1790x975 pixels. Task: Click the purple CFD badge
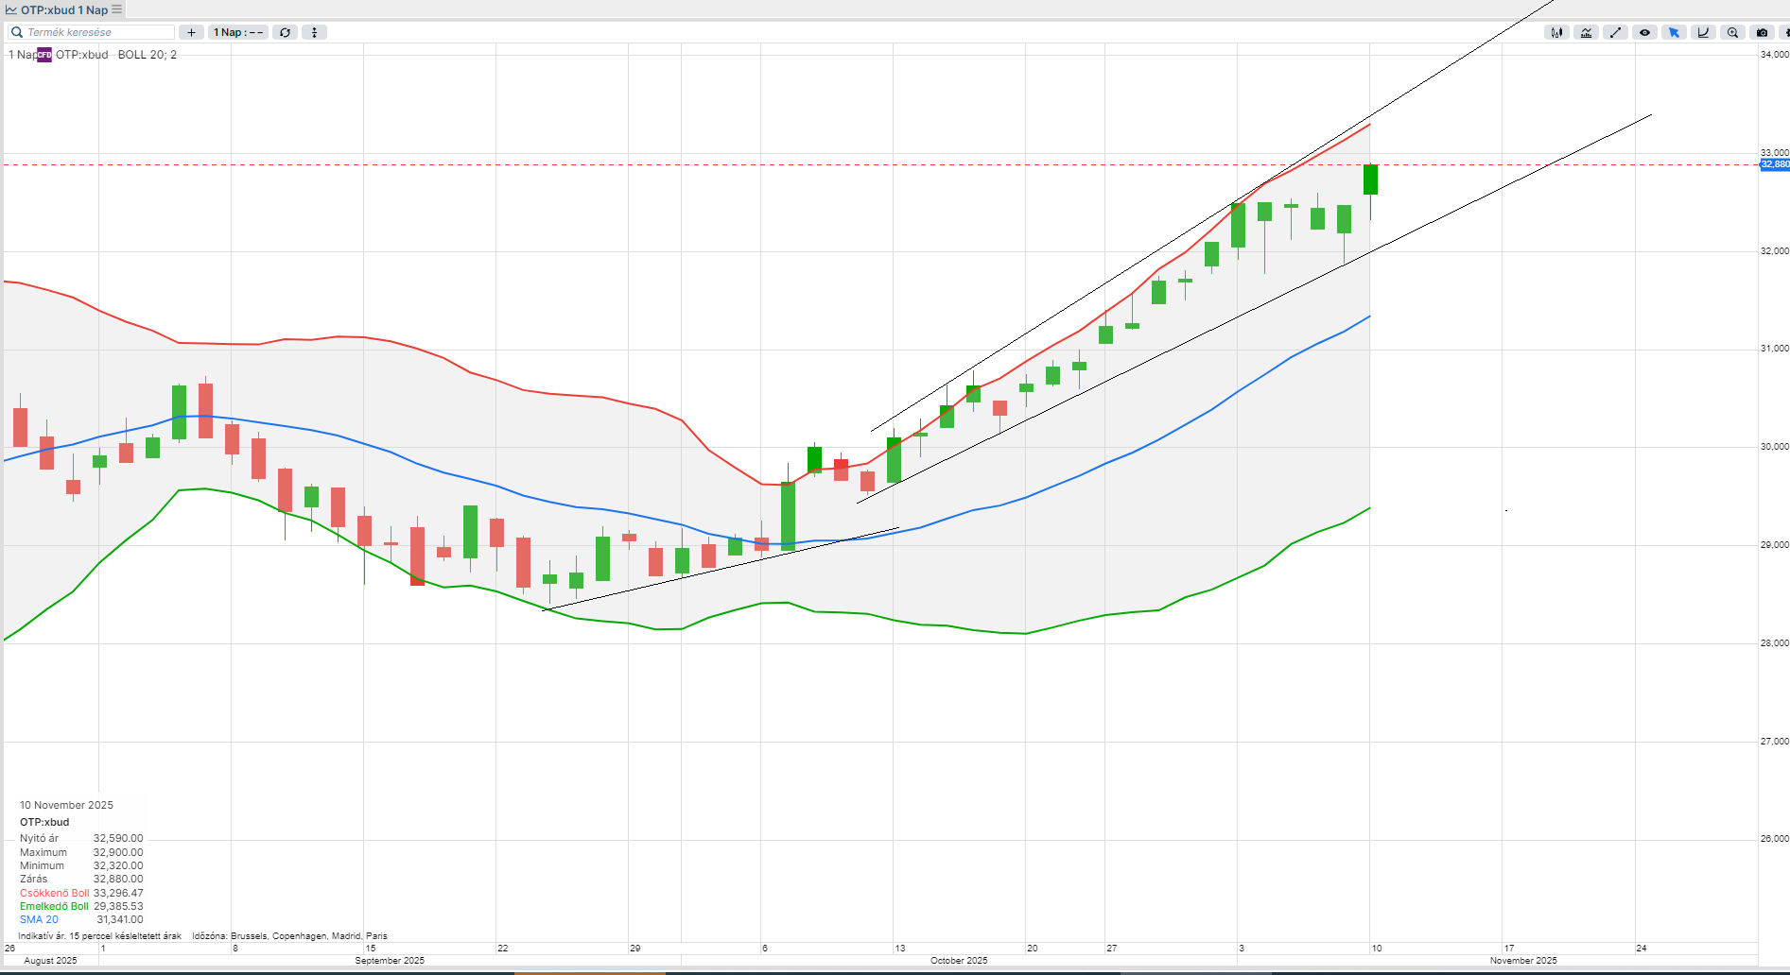44,55
